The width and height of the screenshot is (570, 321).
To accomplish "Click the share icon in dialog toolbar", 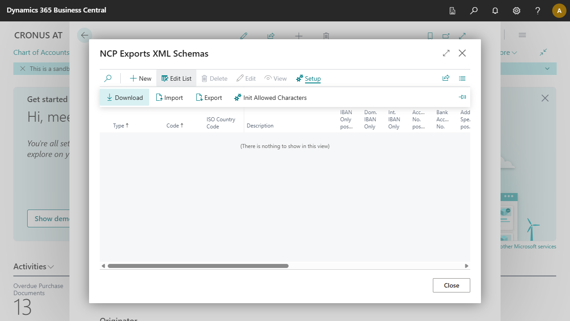I will pos(446,78).
